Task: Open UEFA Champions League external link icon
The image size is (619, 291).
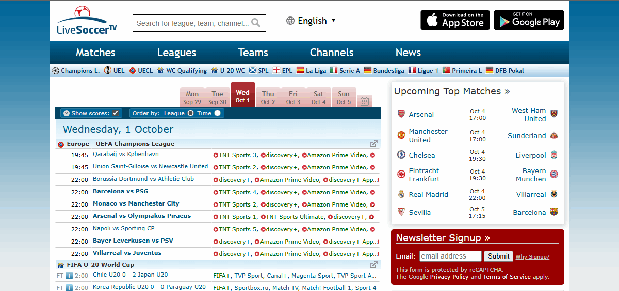Action: coord(373,144)
